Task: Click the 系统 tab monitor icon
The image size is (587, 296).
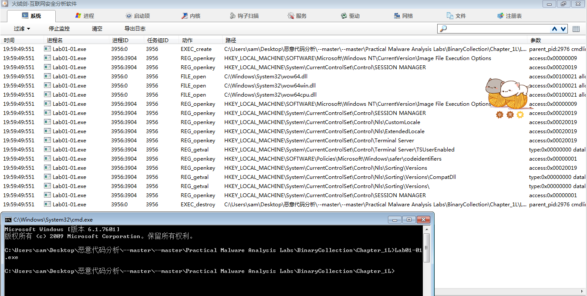Action: coord(25,16)
